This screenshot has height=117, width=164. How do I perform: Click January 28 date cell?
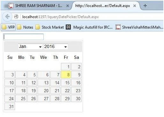[55, 99]
